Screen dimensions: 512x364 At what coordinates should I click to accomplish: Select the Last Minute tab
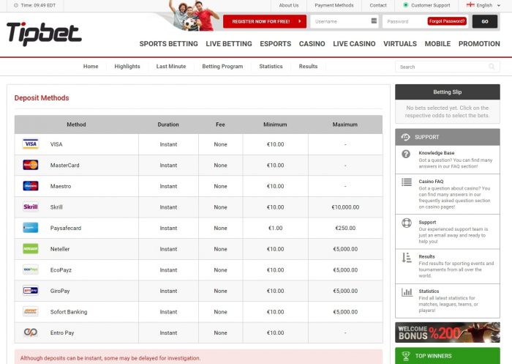170,67
